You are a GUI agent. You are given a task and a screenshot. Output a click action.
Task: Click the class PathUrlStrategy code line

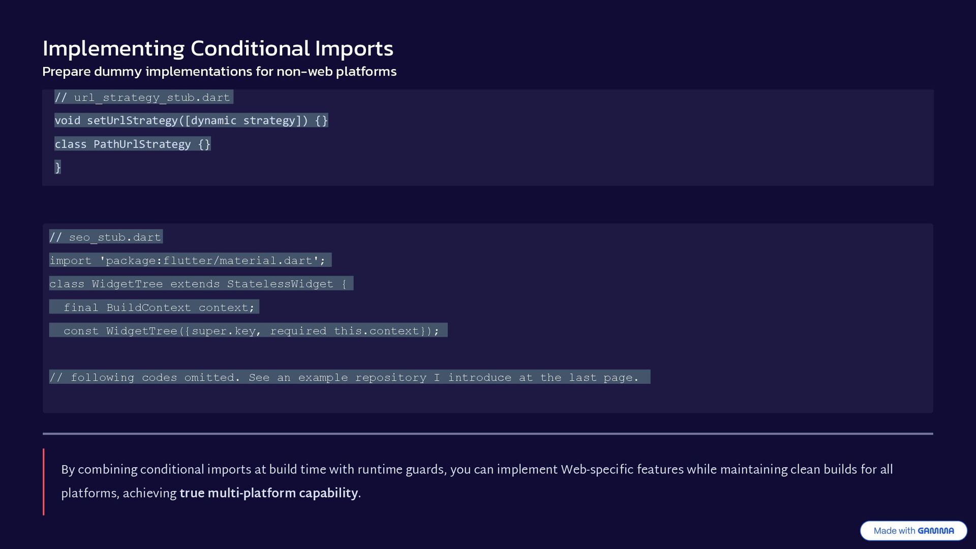(x=132, y=144)
